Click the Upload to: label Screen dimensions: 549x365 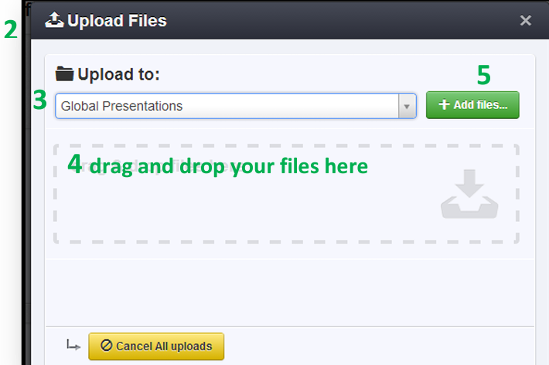coord(119,74)
